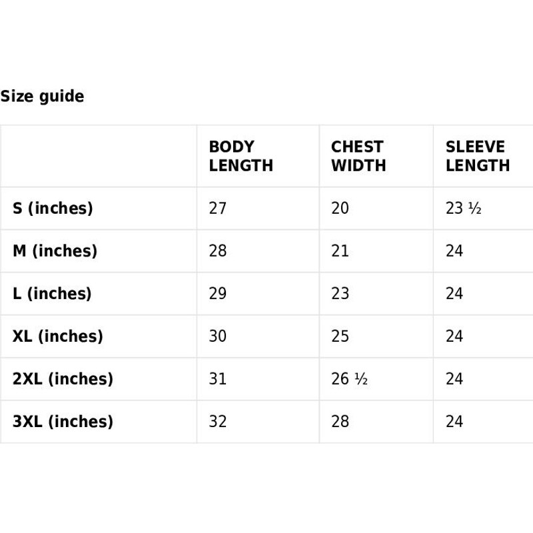Screen dimensions: 533x533
Task: Click the S (inches) row label
Action: [53, 209]
